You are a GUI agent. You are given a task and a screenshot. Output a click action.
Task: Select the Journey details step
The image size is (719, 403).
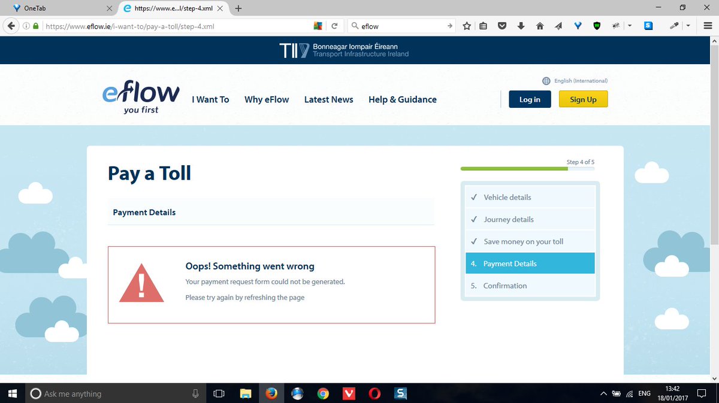[530, 219]
